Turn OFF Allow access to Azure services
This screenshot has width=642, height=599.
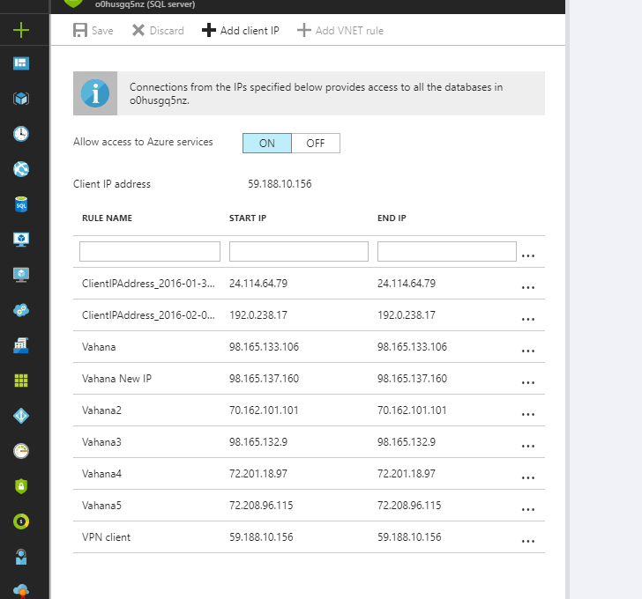click(315, 144)
